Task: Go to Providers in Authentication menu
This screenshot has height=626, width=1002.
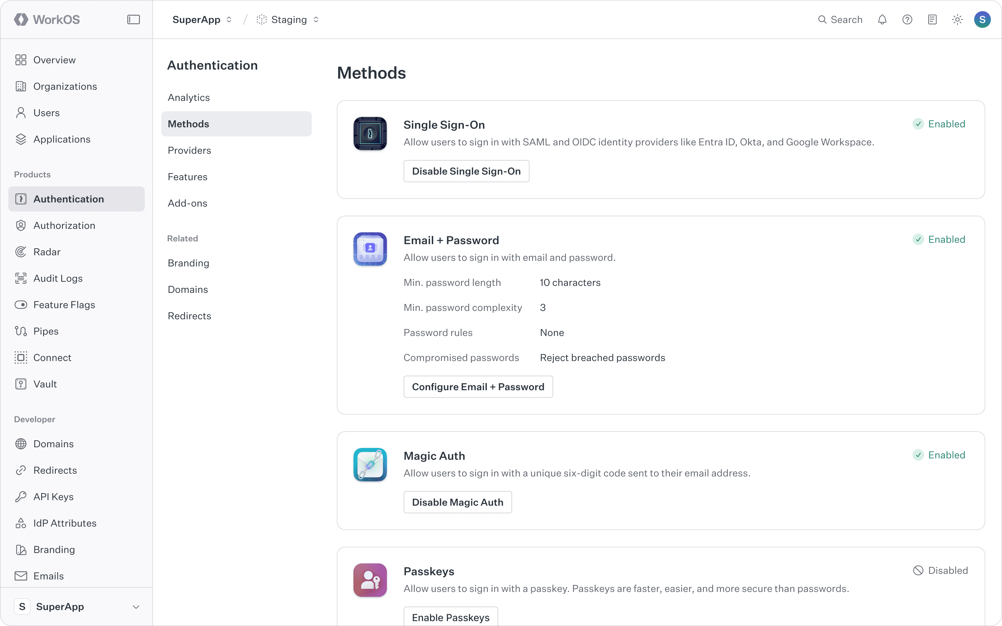Action: click(237, 150)
